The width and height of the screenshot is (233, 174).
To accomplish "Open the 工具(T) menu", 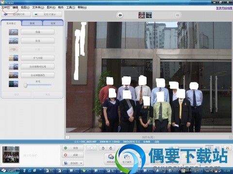I will (x=70, y=7).
